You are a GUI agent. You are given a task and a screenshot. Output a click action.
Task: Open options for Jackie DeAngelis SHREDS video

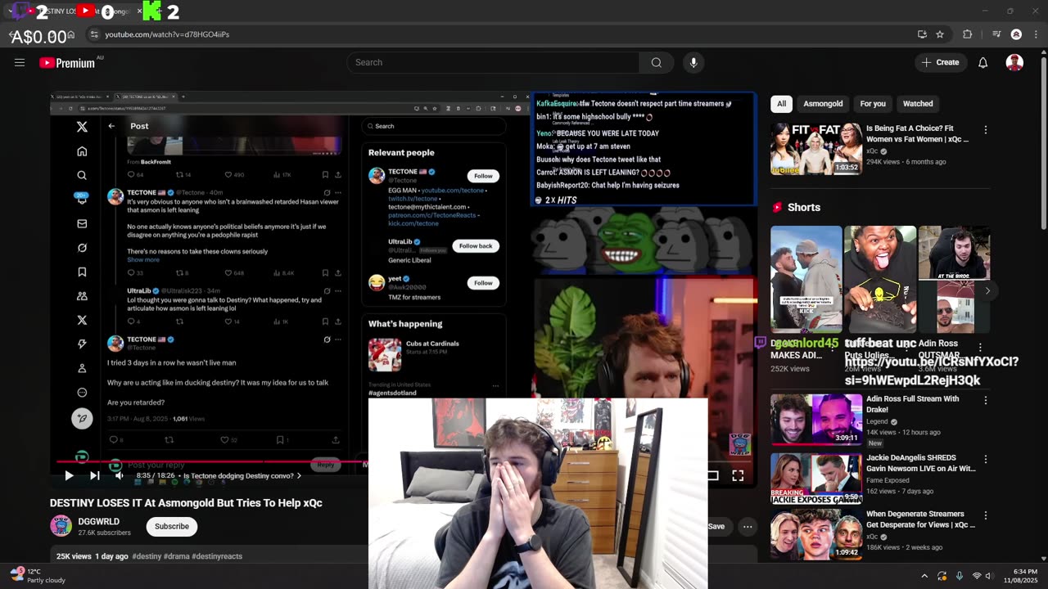(x=985, y=460)
